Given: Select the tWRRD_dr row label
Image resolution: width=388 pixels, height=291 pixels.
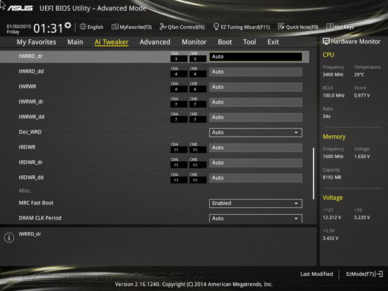Looking at the screenshot, I should pos(31,56).
